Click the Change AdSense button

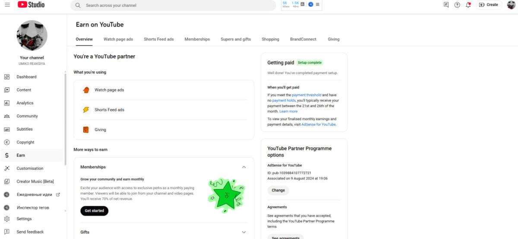(278, 190)
